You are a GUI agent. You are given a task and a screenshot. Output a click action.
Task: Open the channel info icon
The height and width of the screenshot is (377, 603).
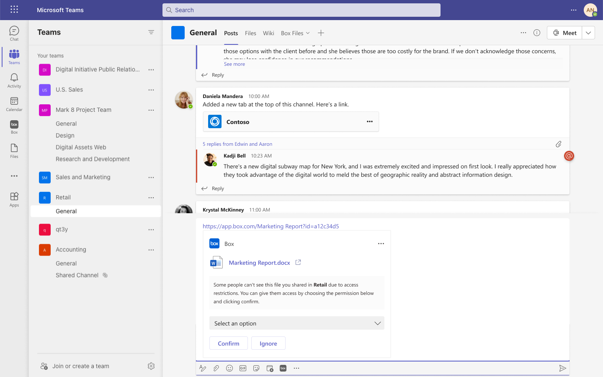coord(537,33)
